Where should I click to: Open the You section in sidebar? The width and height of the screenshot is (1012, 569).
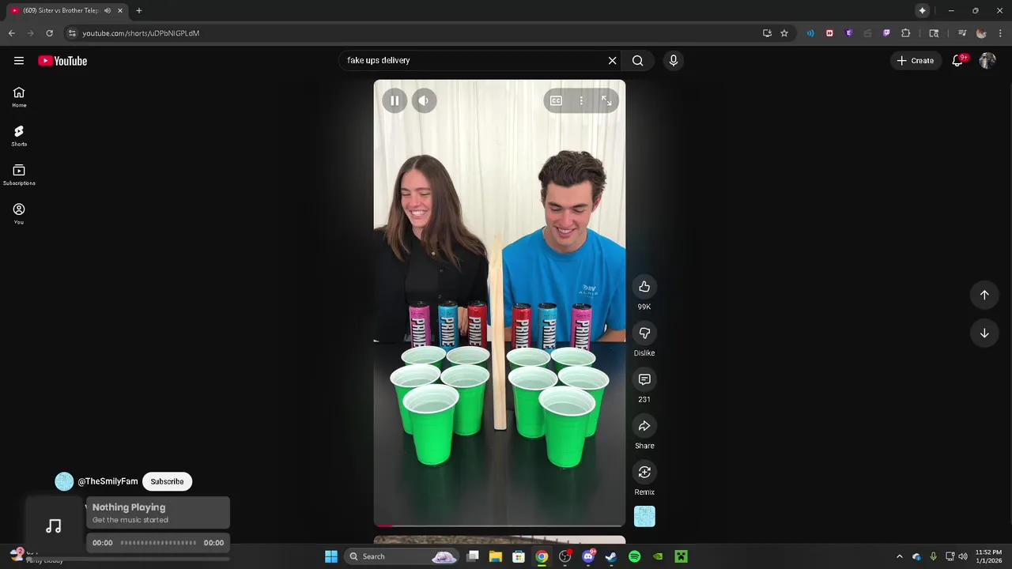(x=19, y=213)
